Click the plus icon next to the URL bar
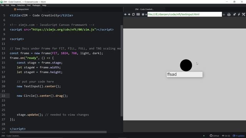Viewport: 246px width, 138px height. pyautogui.click(x=224, y=15)
